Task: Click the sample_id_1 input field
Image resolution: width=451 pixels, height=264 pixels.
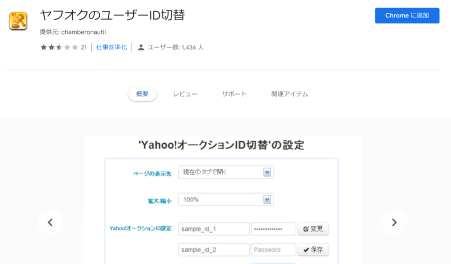Action: coord(213,229)
